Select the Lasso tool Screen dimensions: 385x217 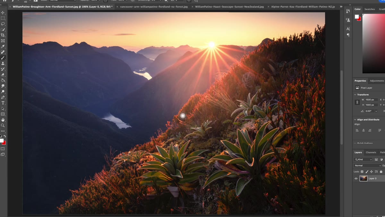click(3, 24)
